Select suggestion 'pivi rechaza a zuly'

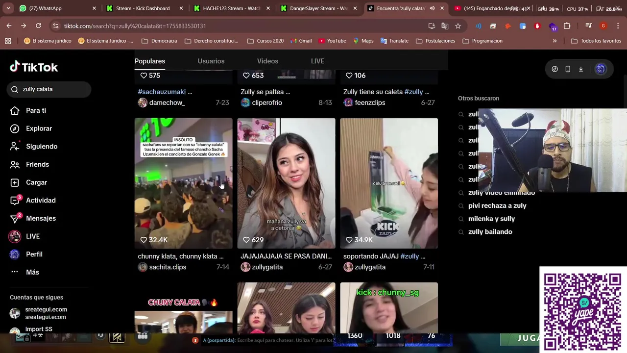[x=497, y=206]
